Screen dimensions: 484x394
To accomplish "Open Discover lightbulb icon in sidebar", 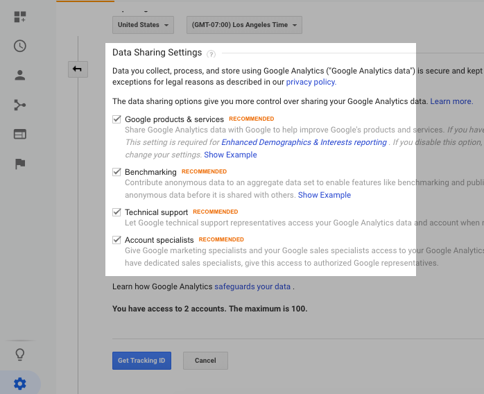I will [19, 354].
